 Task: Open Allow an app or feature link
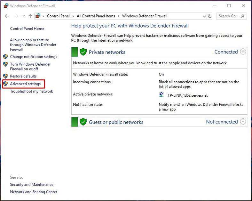point(33,45)
